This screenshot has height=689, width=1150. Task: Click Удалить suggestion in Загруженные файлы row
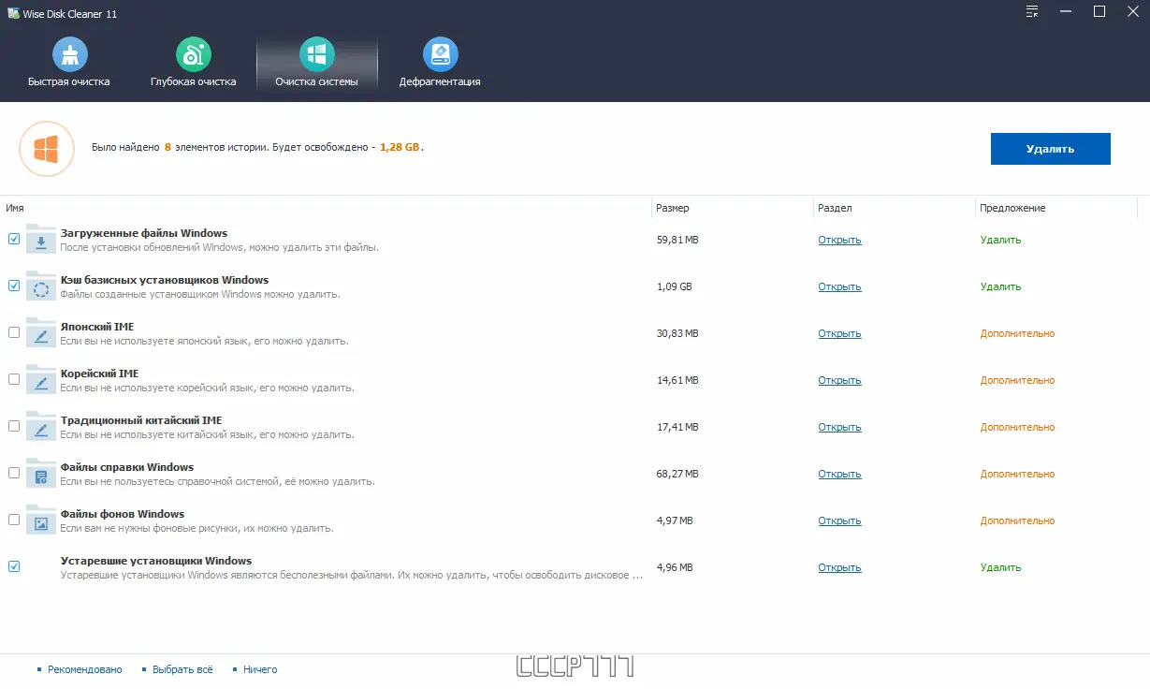pyautogui.click(x=1000, y=240)
